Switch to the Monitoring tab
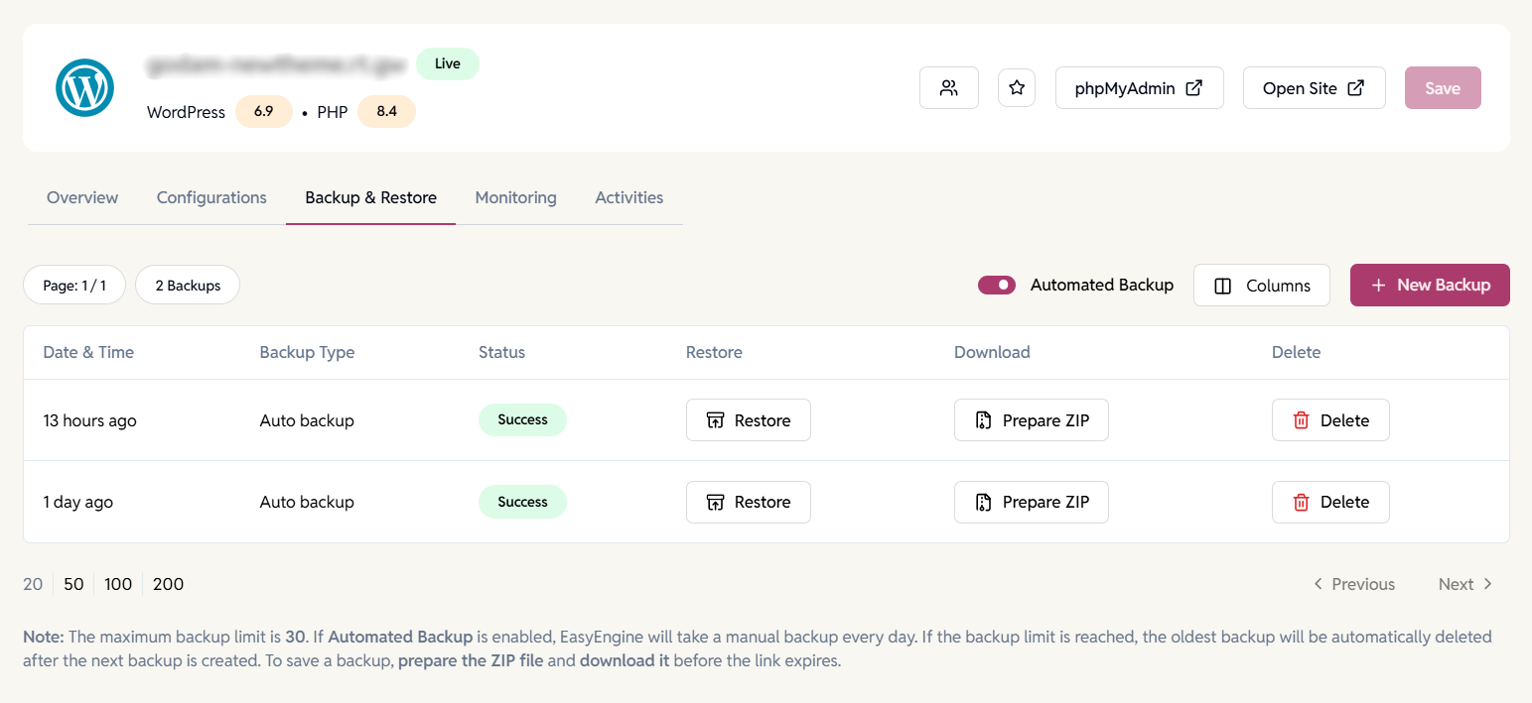1532x703 pixels. (x=515, y=197)
